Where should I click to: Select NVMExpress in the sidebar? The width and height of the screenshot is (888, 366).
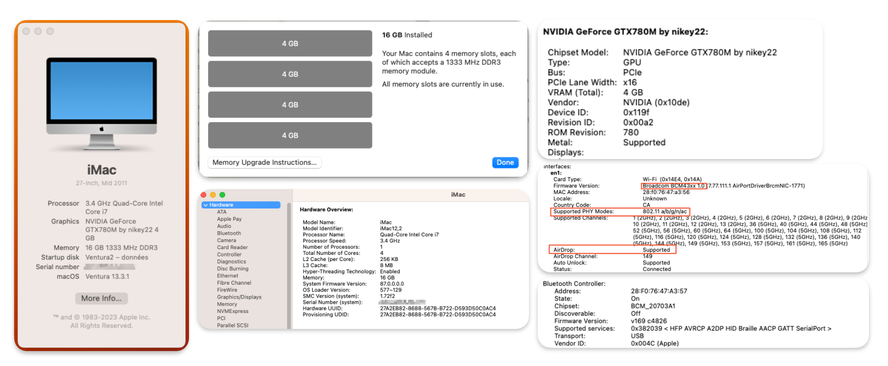(233, 311)
